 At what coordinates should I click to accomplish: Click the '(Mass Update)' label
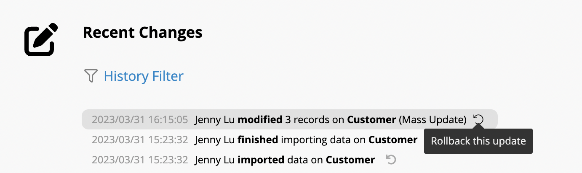tap(432, 120)
